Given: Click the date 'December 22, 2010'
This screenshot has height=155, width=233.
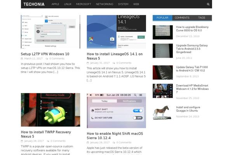Looking at the screenshot, I should pyautogui.click(x=188, y=36).
